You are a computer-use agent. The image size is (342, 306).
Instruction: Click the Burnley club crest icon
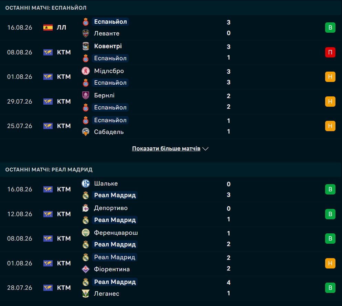click(x=86, y=95)
